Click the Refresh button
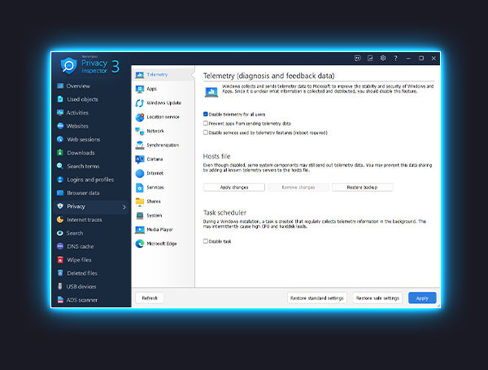The height and width of the screenshot is (370, 488). [x=150, y=298]
